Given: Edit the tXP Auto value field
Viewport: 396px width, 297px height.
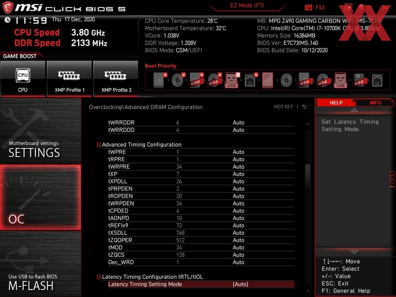Looking at the screenshot, I should point(238,174).
